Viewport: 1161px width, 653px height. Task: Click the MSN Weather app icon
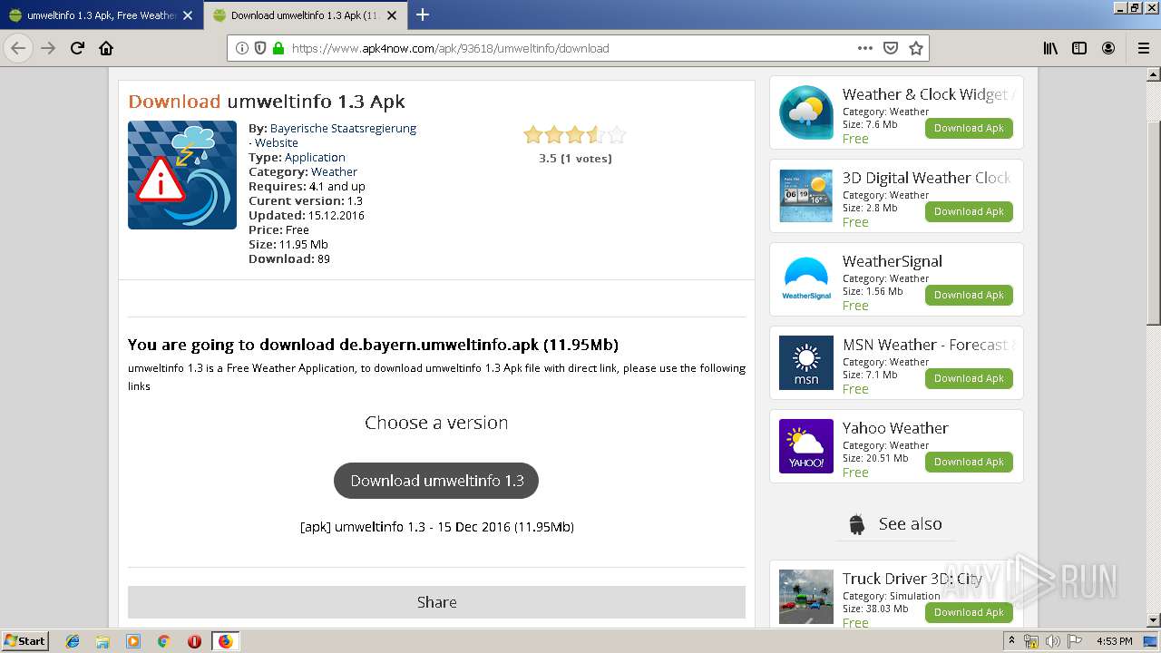click(x=806, y=363)
